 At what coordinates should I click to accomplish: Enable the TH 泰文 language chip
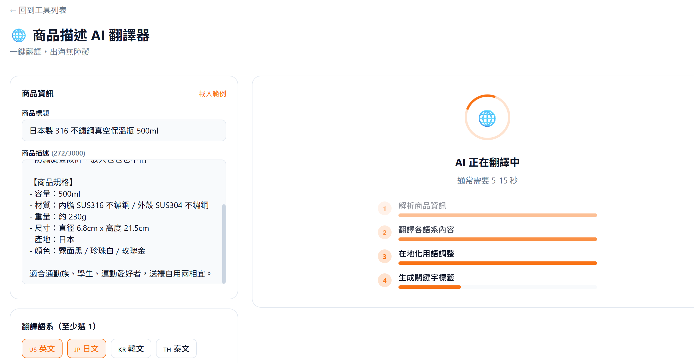pos(176,348)
